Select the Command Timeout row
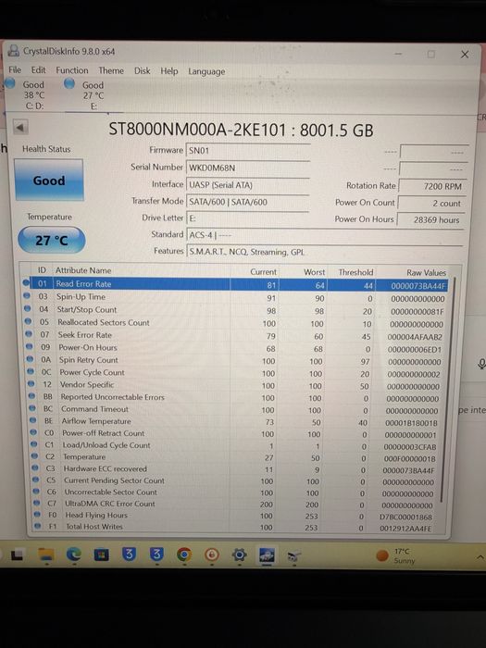Viewport: 486px width, 648px height. click(x=235, y=410)
